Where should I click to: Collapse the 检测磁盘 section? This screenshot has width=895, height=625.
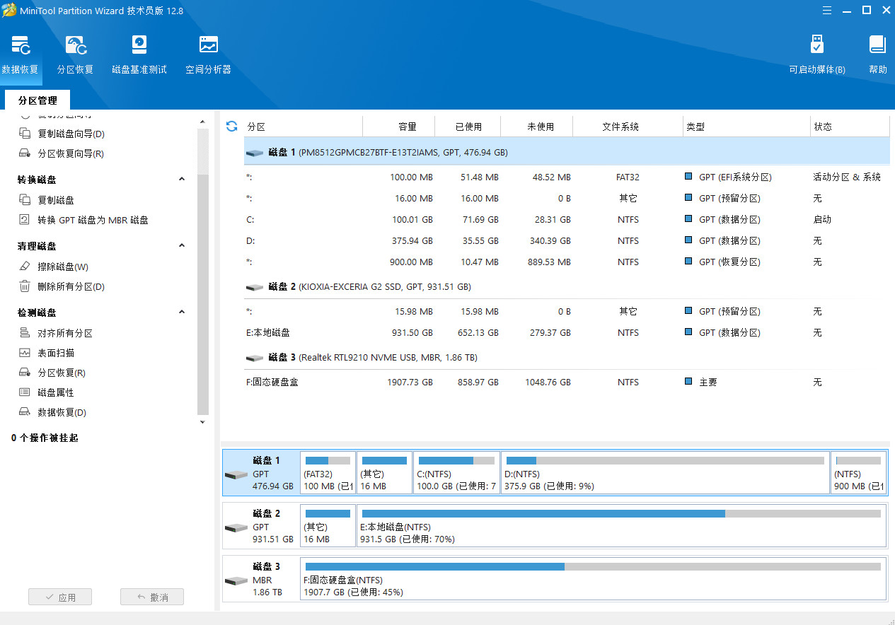[182, 312]
